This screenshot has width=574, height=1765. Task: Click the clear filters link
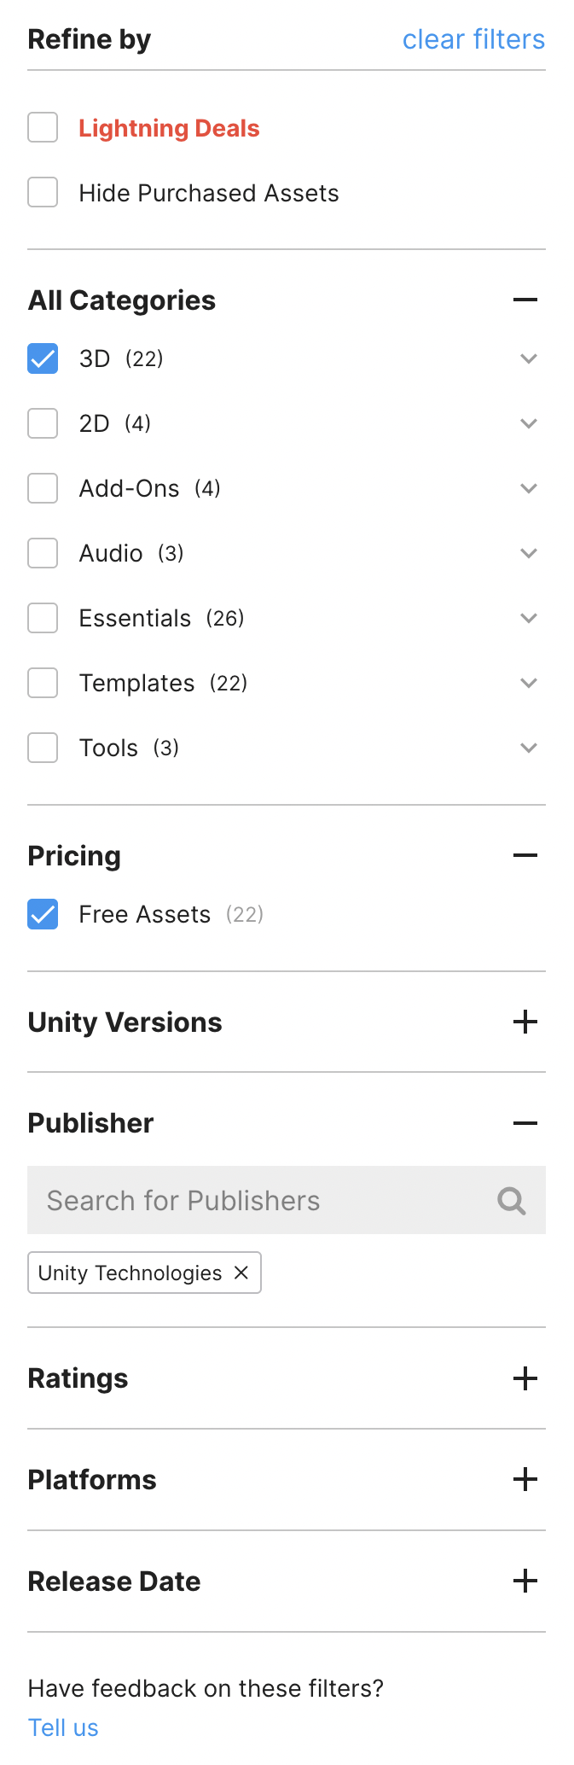click(473, 39)
